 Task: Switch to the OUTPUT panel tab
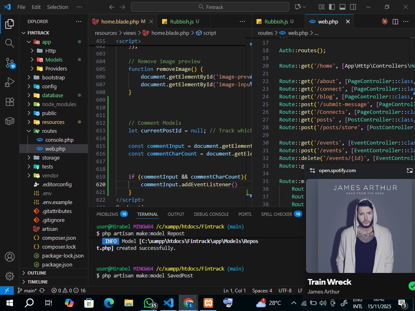[175, 214]
